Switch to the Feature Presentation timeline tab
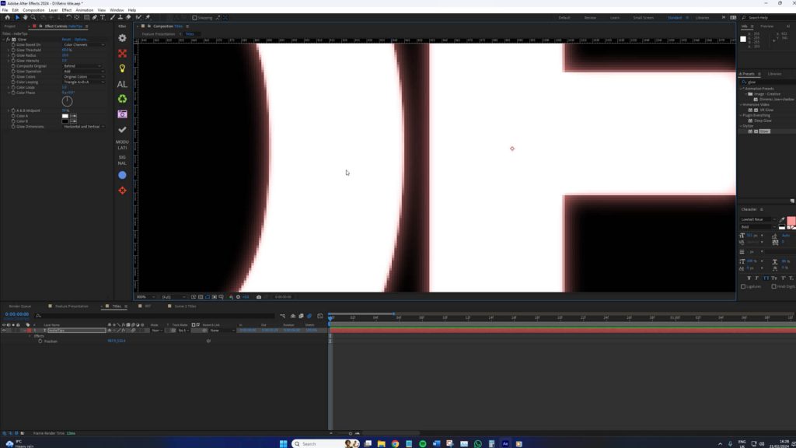This screenshot has width=796, height=448. 72,306
